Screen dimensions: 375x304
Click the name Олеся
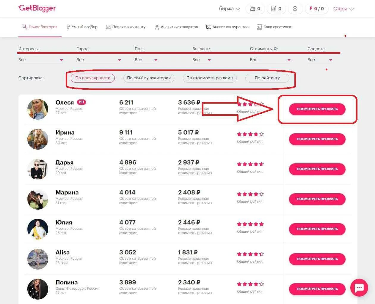pos(65,102)
